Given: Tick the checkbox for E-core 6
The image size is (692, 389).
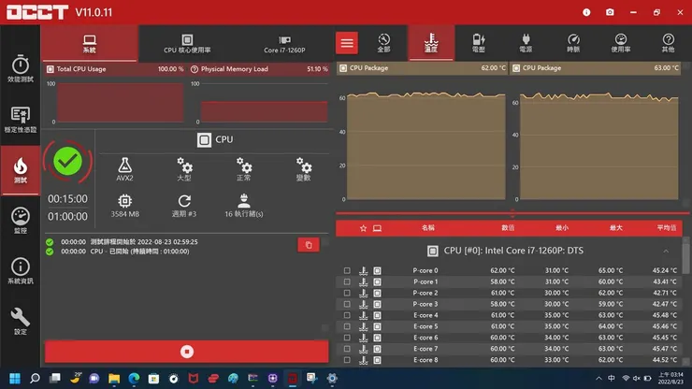Looking at the screenshot, I should click(x=347, y=338).
